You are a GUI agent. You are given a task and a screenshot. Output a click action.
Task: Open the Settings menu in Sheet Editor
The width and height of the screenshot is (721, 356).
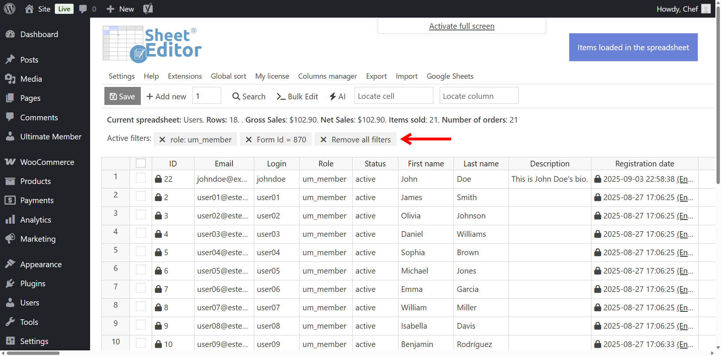(x=122, y=76)
